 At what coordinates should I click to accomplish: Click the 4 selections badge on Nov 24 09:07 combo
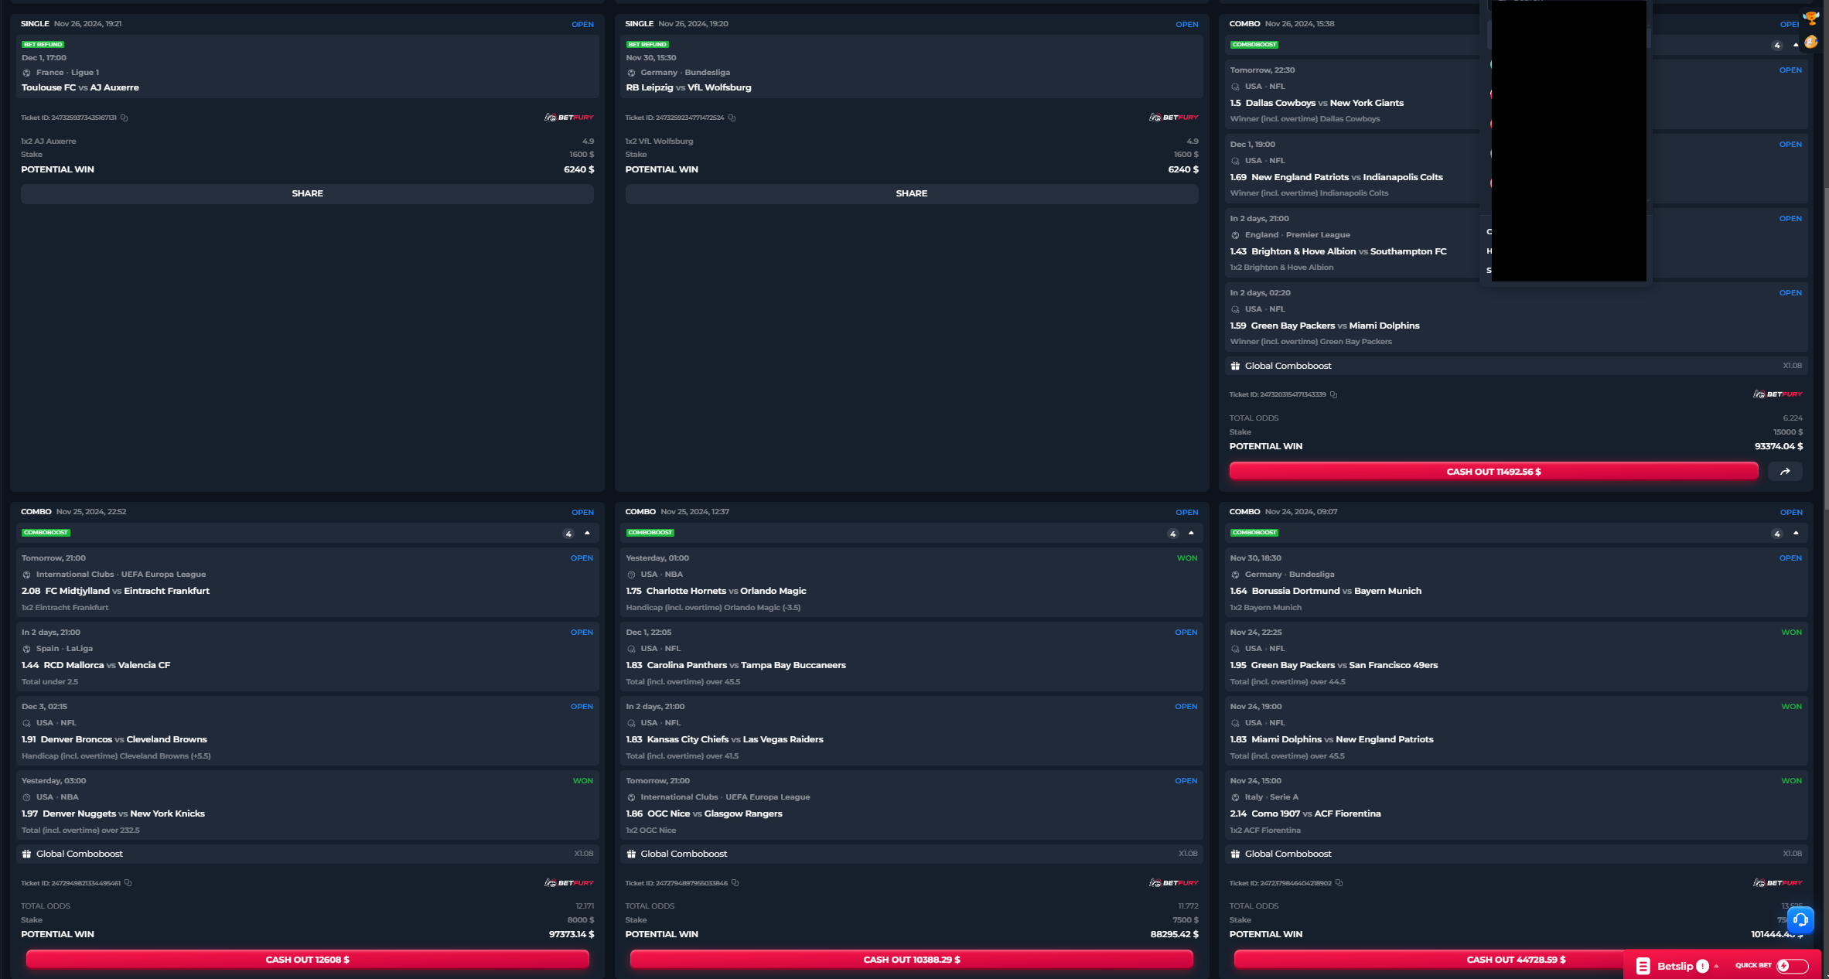(1777, 534)
